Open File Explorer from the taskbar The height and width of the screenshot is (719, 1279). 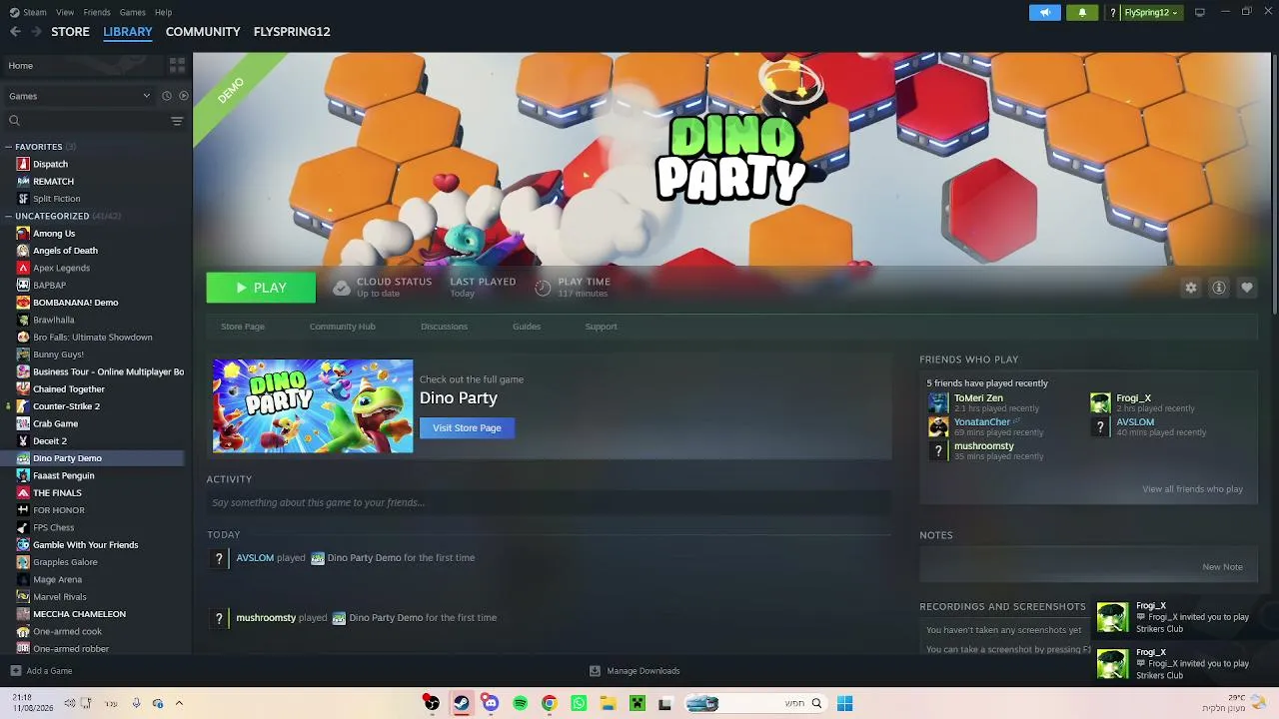[x=608, y=703]
